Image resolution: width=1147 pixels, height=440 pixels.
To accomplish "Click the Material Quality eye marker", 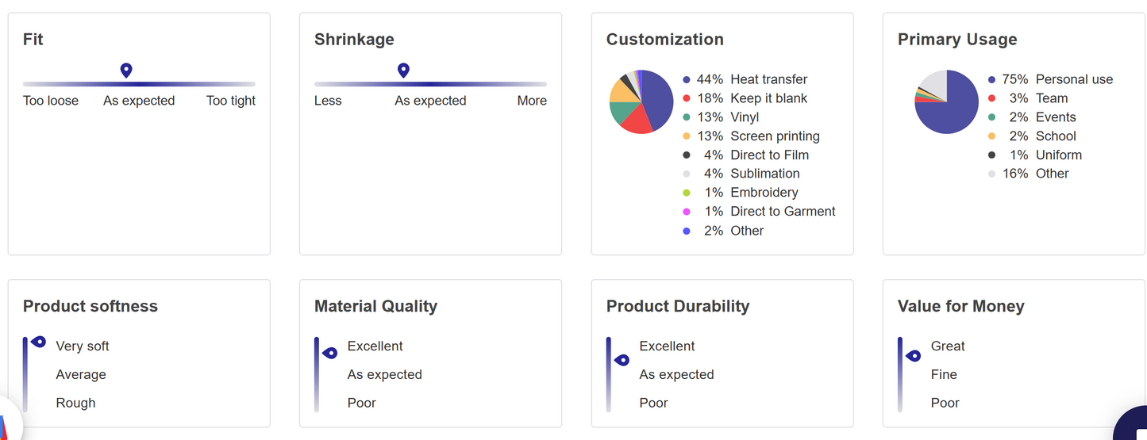I will [x=330, y=353].
